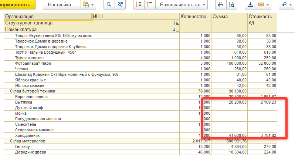The width and height of the screenshot is (295, 155).
Task: Expand the email options dropdown arrow
Action: pyautogui.click(x=268, y=5)
